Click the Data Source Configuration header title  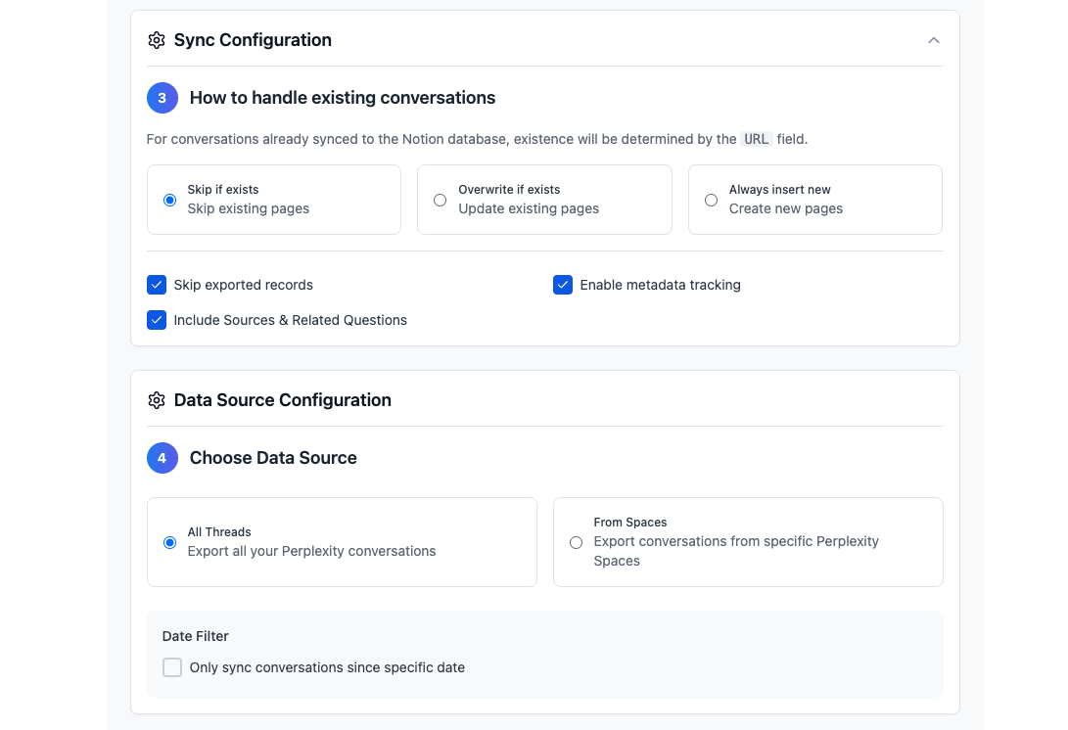click(282, 400)
